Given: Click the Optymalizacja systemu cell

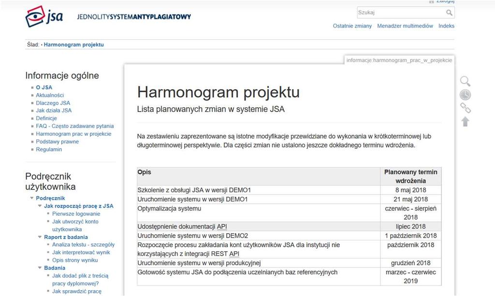Looking at the screenshot, I should [x=259, y=213].
